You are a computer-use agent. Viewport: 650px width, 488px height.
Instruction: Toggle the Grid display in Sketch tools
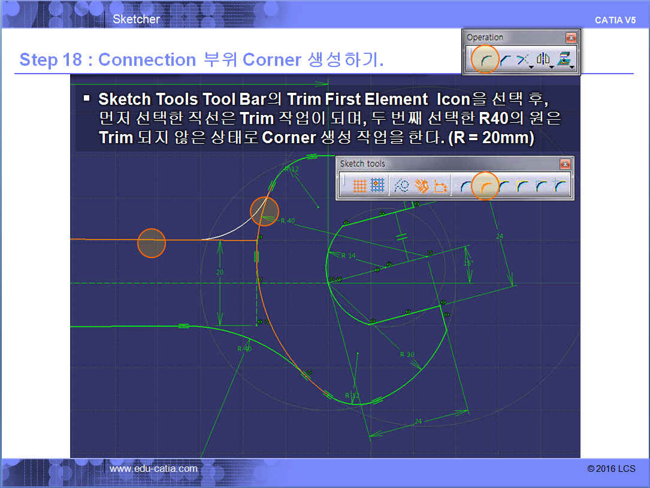[x=359, y=186]
